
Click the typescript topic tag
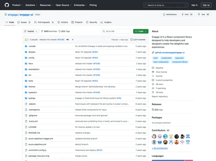tap(179, 58)
